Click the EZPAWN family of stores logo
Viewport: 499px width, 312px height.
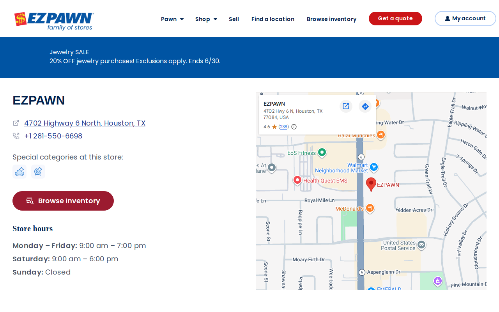click(x=54, y=21)
